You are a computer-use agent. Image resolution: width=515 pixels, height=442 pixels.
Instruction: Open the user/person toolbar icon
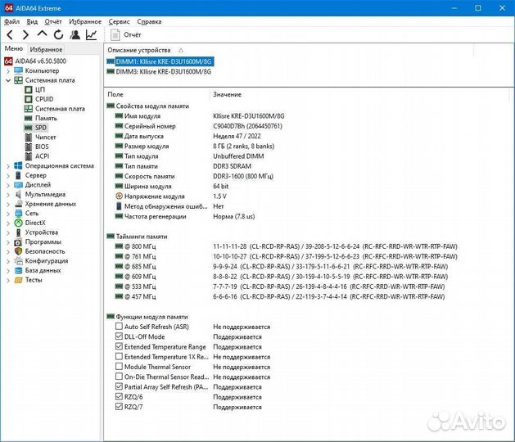[75, 35]
